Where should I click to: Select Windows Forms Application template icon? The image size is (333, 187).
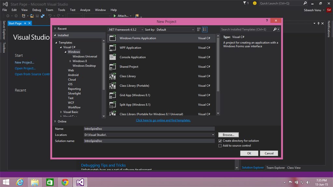click(113, 38)
